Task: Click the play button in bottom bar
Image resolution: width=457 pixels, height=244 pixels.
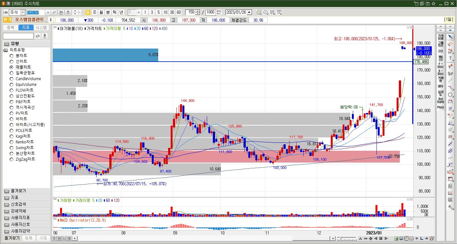Action: [386, 239]
